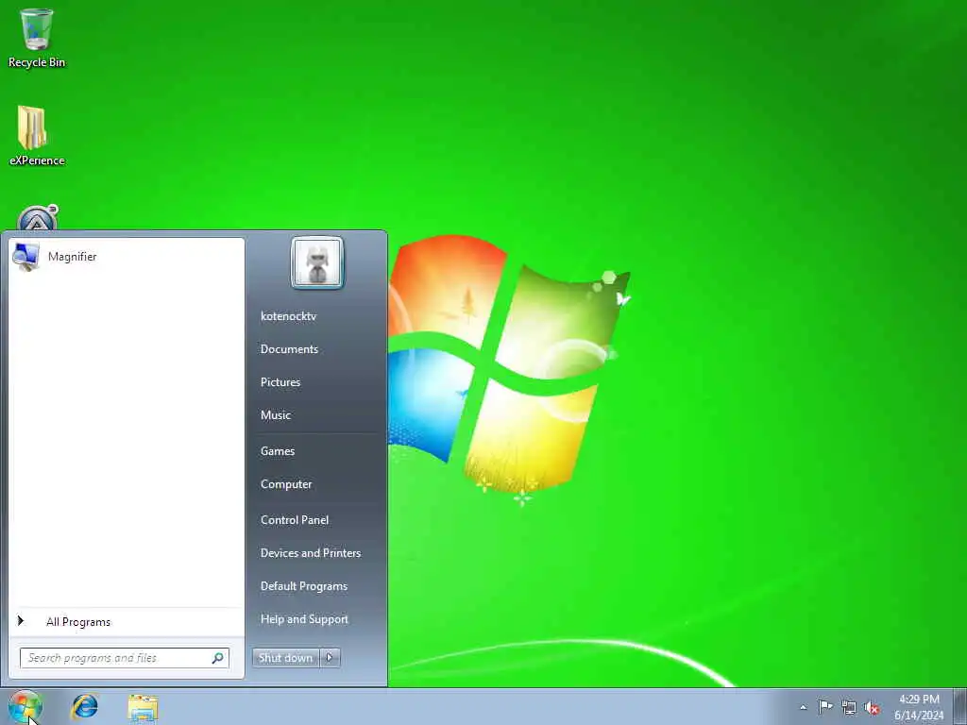
Task: Click the Shut down button
Action: click(x=285, y=658)
